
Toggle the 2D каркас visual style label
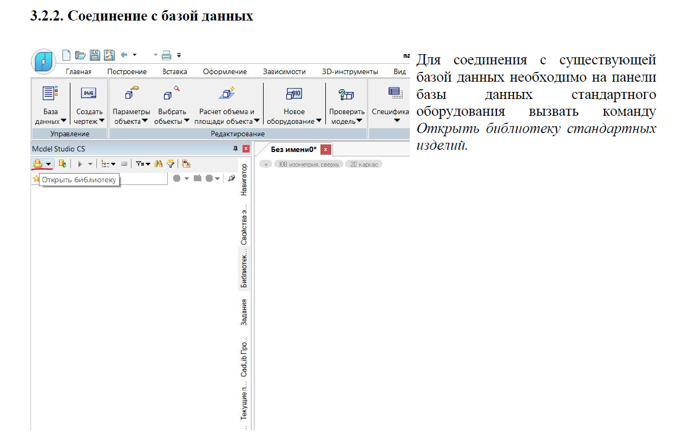(364, 164)
